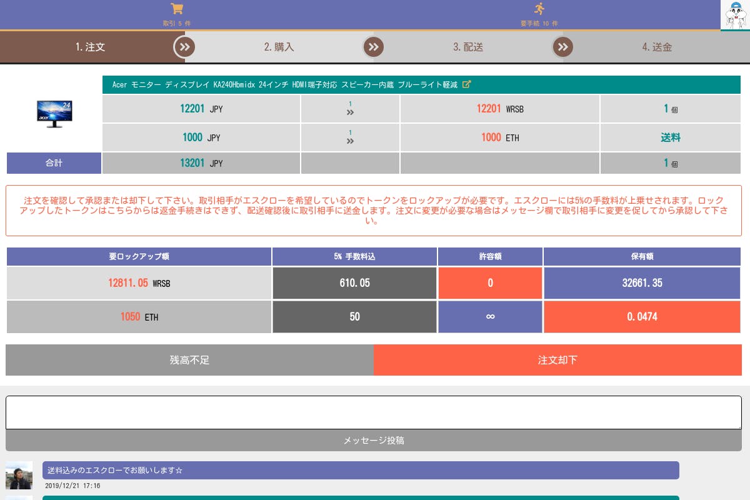Click inside the message text box
This screenshot has width=750, height=500.
point(373,412)
